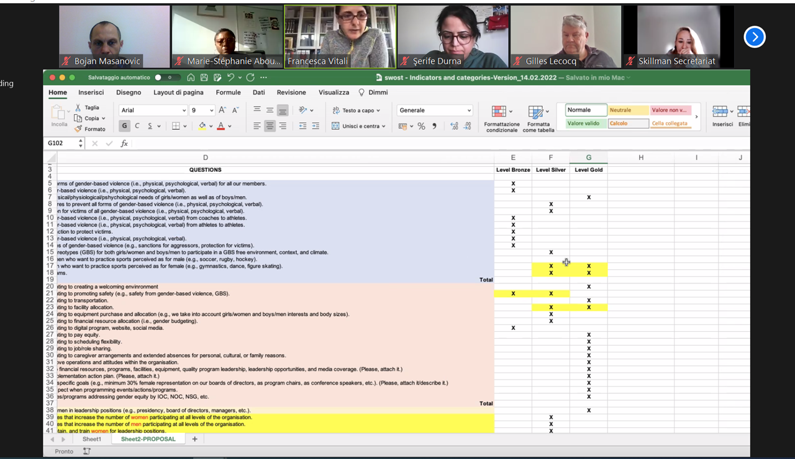795x459 pixels.
Task: Select Francesca Vitali video thumbnail
Action: [340, 37]
